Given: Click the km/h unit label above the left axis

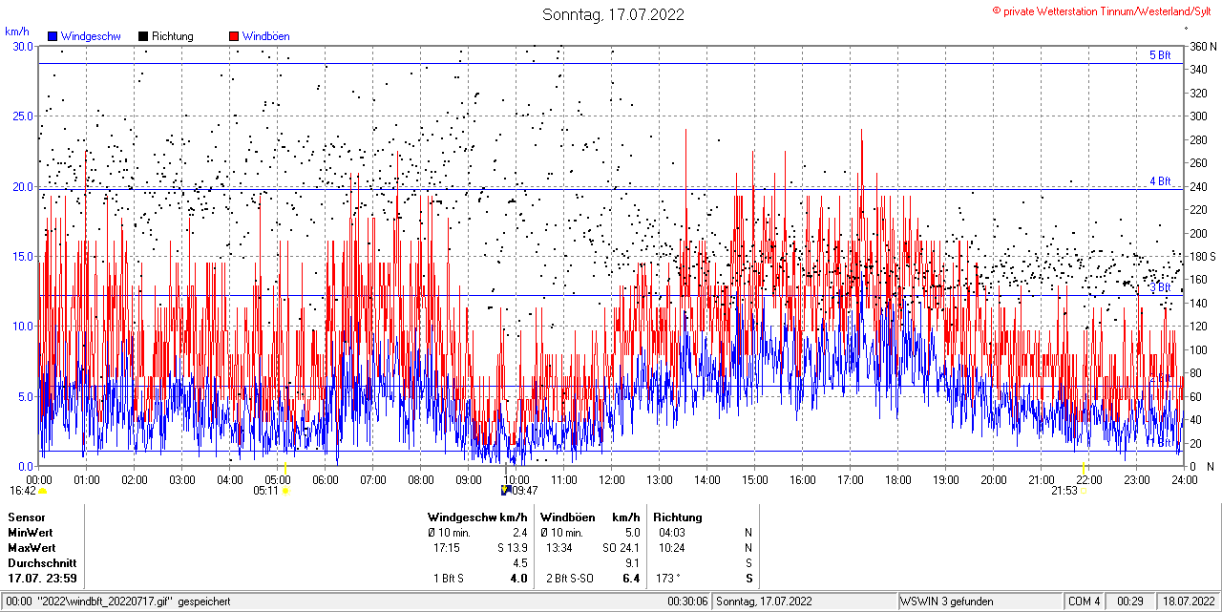Looking at the screenshot, I should coord(17,32).
